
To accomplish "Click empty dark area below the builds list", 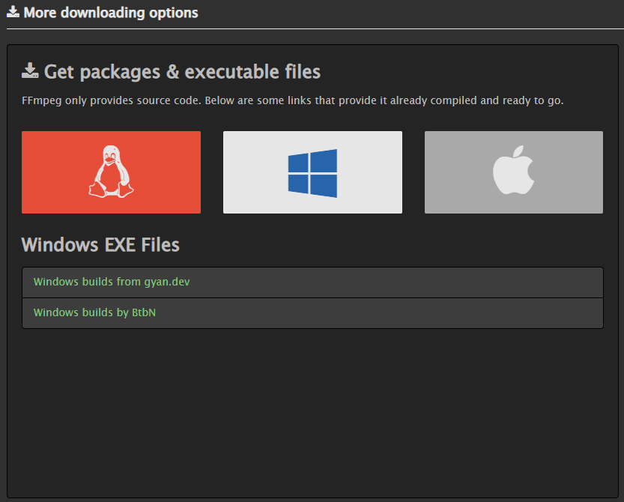I will coord(312,412).
